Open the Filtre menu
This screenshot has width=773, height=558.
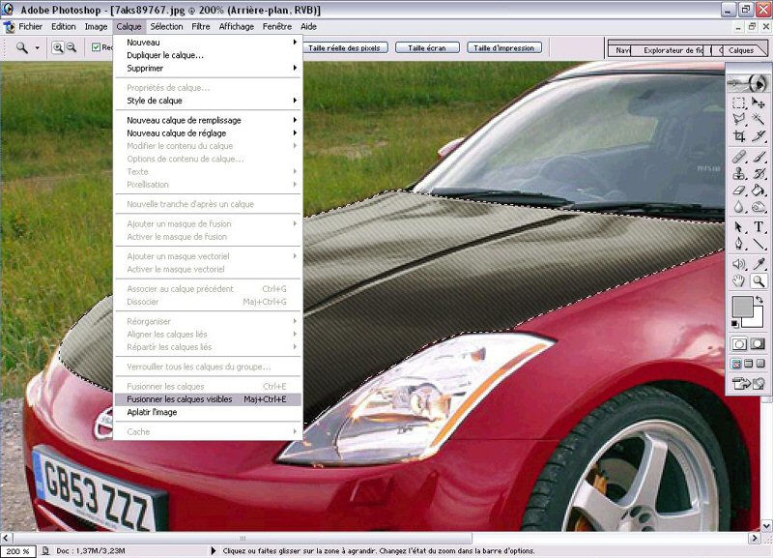pyautogui.click(x=201, y=27)
